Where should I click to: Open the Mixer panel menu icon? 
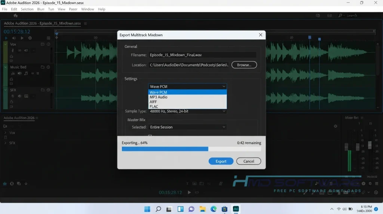point(362,118)
